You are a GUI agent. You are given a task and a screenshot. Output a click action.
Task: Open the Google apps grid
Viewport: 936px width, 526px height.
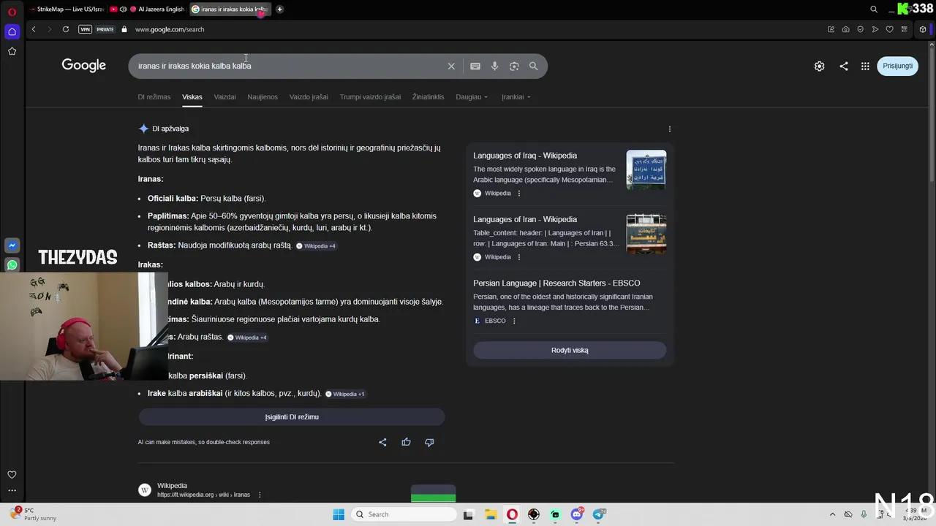(865, 66)
